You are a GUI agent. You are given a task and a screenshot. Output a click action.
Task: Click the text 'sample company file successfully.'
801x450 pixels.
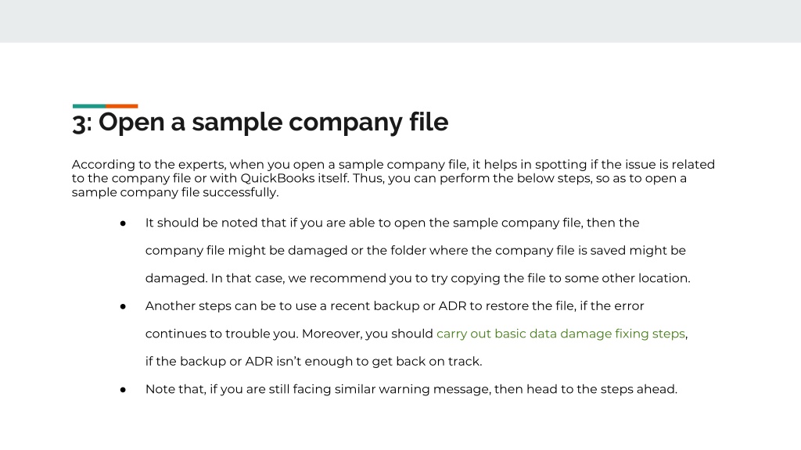(175, 192)
